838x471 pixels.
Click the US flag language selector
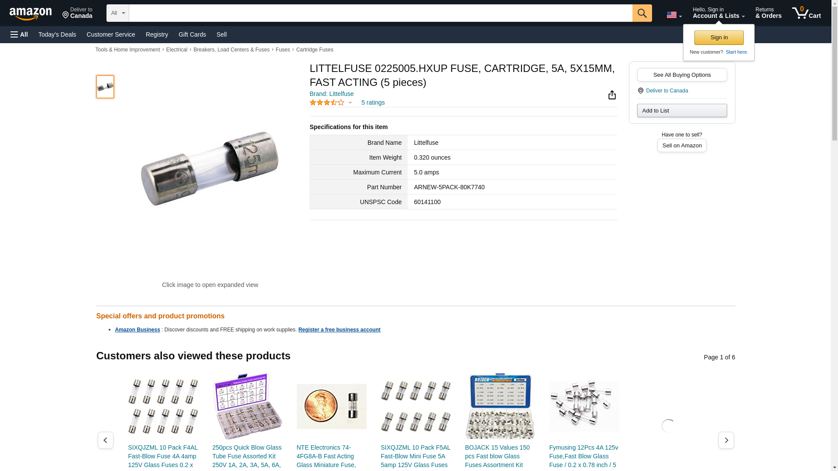pyautogui.click(x=674, y=15)
